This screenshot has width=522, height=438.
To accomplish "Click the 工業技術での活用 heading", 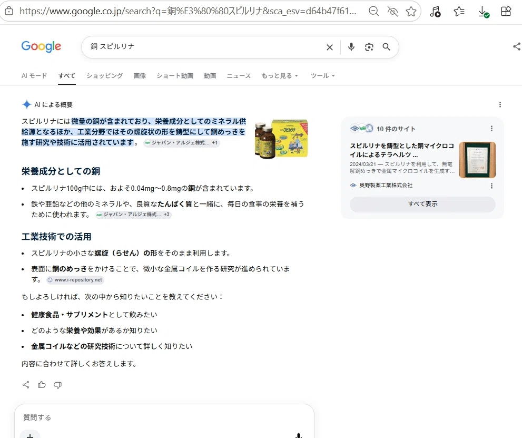I will [56, 237].
